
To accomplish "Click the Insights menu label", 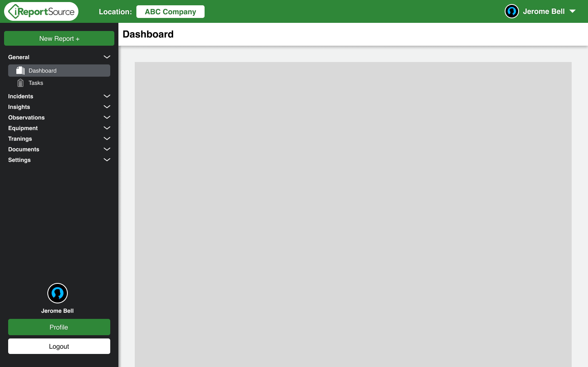I will (x=19, y=107).
